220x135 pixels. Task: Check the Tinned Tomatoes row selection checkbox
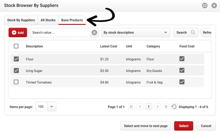click(16, 82)
